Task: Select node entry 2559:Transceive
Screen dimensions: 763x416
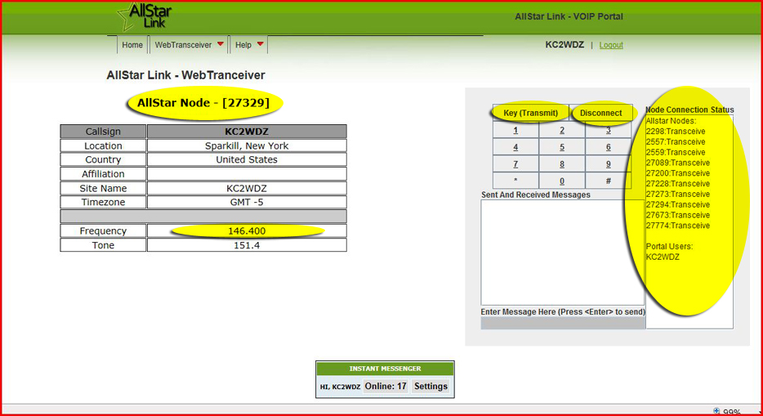Action: pos(676,152)
